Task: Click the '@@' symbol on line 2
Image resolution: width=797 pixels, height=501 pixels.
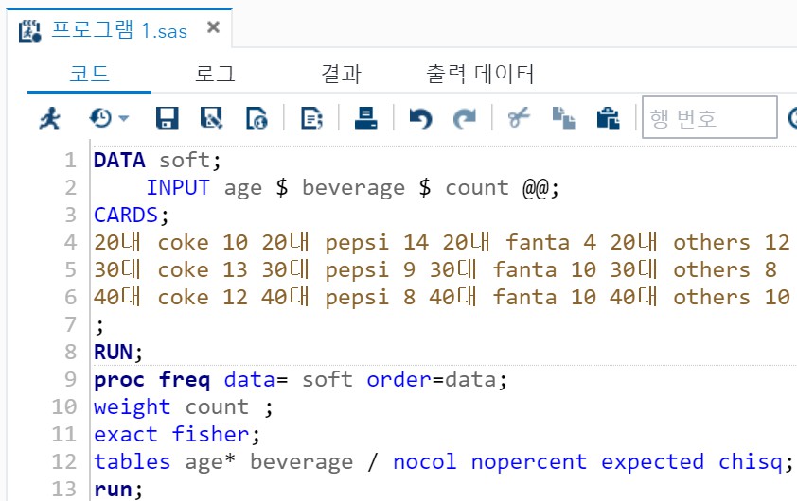Action: [x=536, y=188]
